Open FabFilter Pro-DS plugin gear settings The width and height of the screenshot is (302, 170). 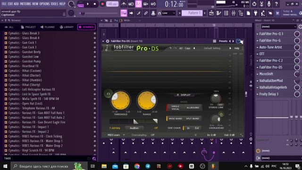pyautogui.click(x=108, y=41)
